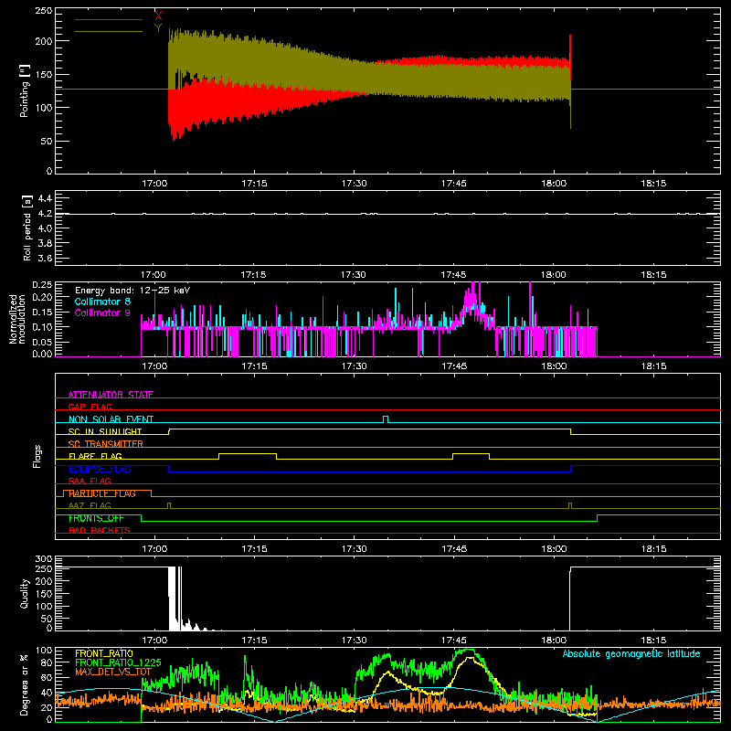
Task: Click 'Absolute geomagnetic latitude' label
Action: pos(631,653)
